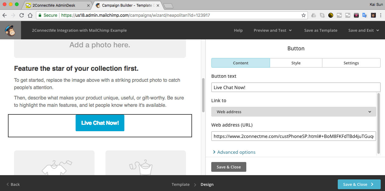This screenshot has height=191, width=385.
Task: Open the Preview and Test menu
Action: click(273, 30)
